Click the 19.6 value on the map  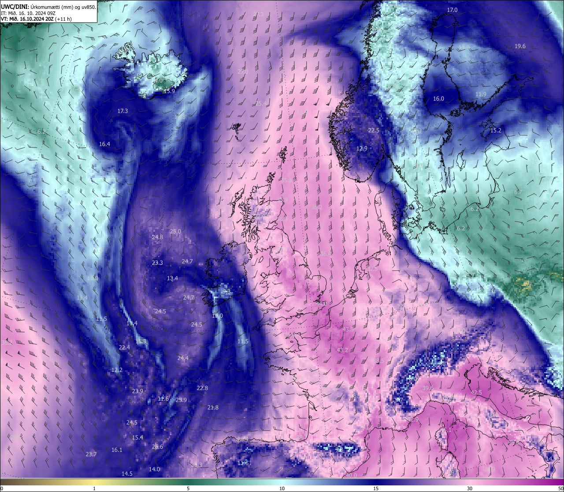[520, 46]
